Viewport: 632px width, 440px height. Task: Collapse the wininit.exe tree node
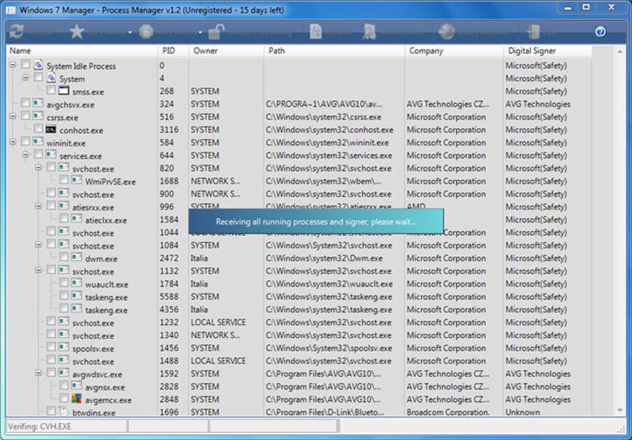(13, 141)
